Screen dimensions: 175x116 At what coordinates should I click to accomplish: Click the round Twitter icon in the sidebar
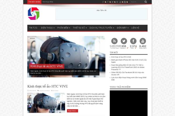(x=124, y=41)
